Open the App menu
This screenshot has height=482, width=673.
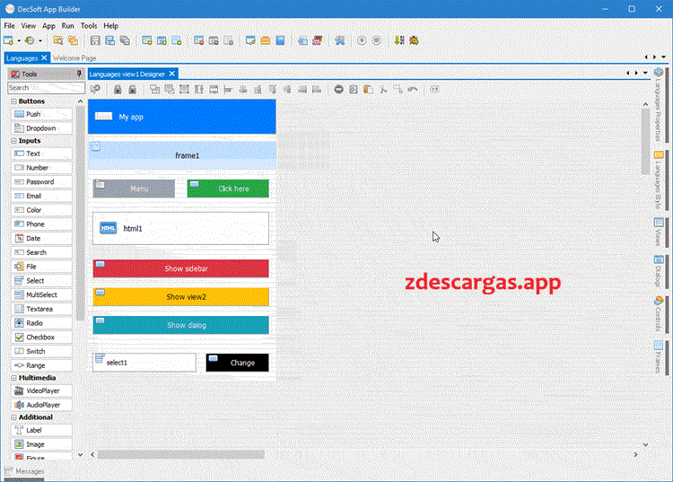(x=48, y=26)
